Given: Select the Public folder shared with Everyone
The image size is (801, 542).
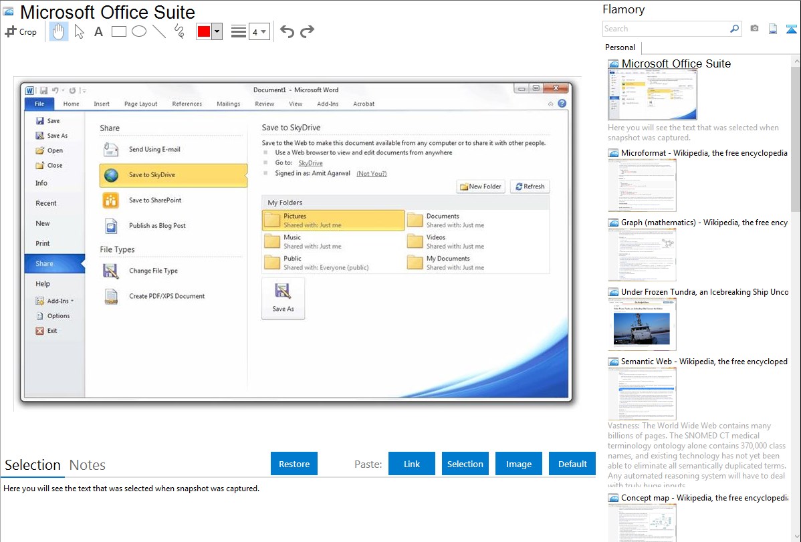Looking at the screenshot, I should [333, 263].
